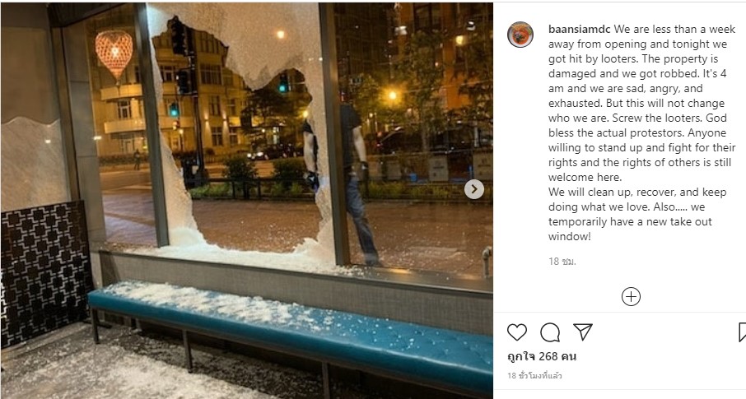Image resolution: width=746 pixels, height=399 pixels.
Task: View the 268 likes list
Action: (542, 356)
